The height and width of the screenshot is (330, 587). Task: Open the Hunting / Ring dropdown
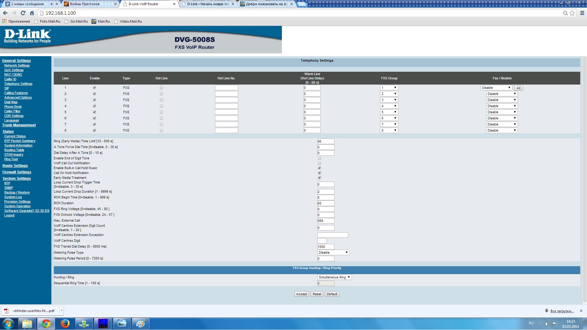pos(334,277)
